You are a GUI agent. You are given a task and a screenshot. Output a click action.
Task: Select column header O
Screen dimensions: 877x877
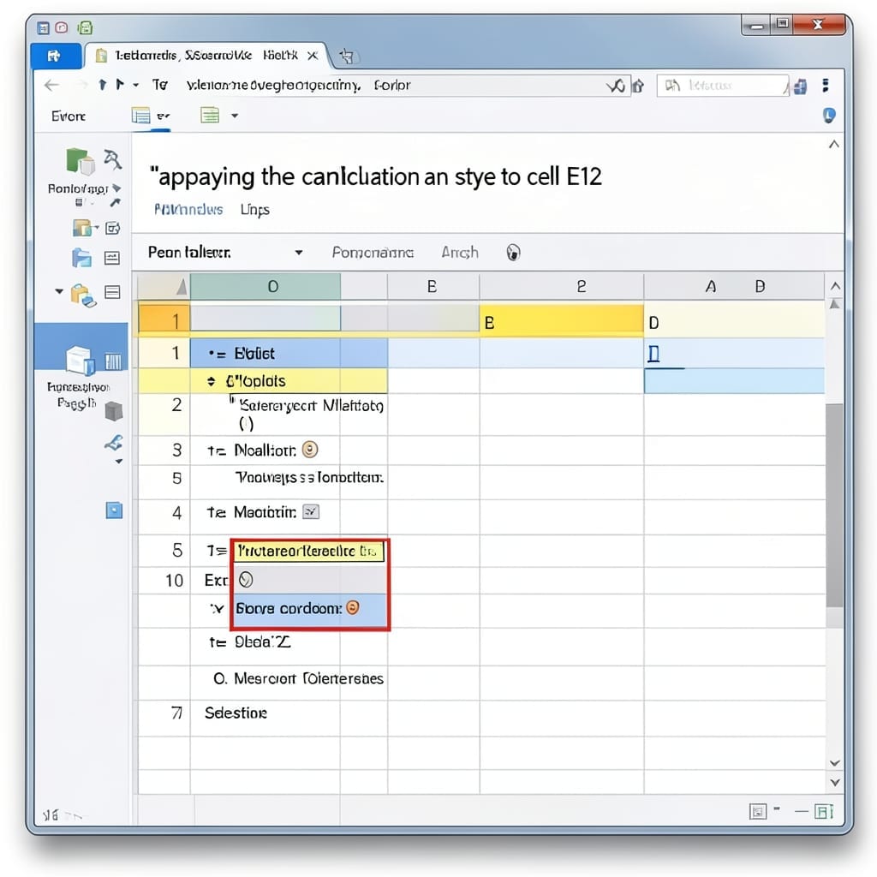[265, 286]
